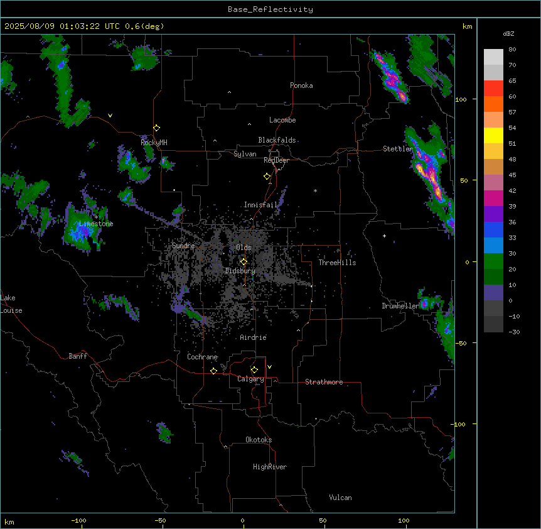Image resolution: width=541 pixels, height=529 pixels.
Task: Click the 48 value in the dBZ legend
Action: 512,159
